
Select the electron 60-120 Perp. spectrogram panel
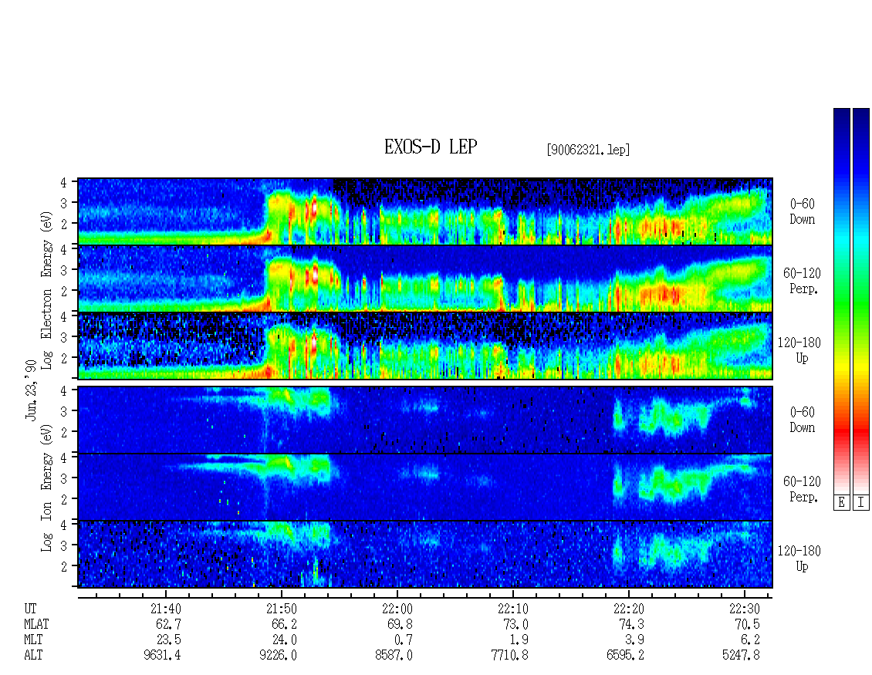425,278
